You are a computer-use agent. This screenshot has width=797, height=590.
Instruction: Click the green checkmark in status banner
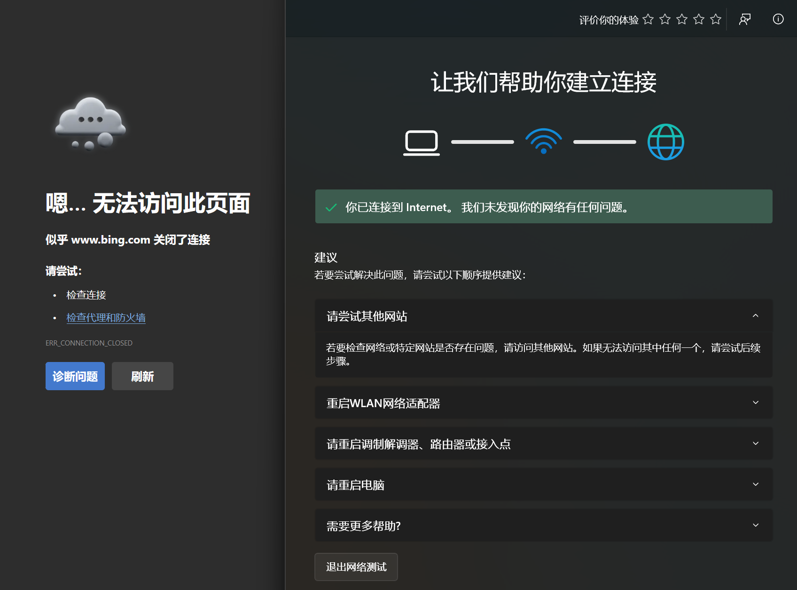tap(331, 207)
